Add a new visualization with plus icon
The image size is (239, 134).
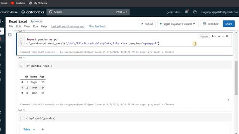(x=43, y=129)
